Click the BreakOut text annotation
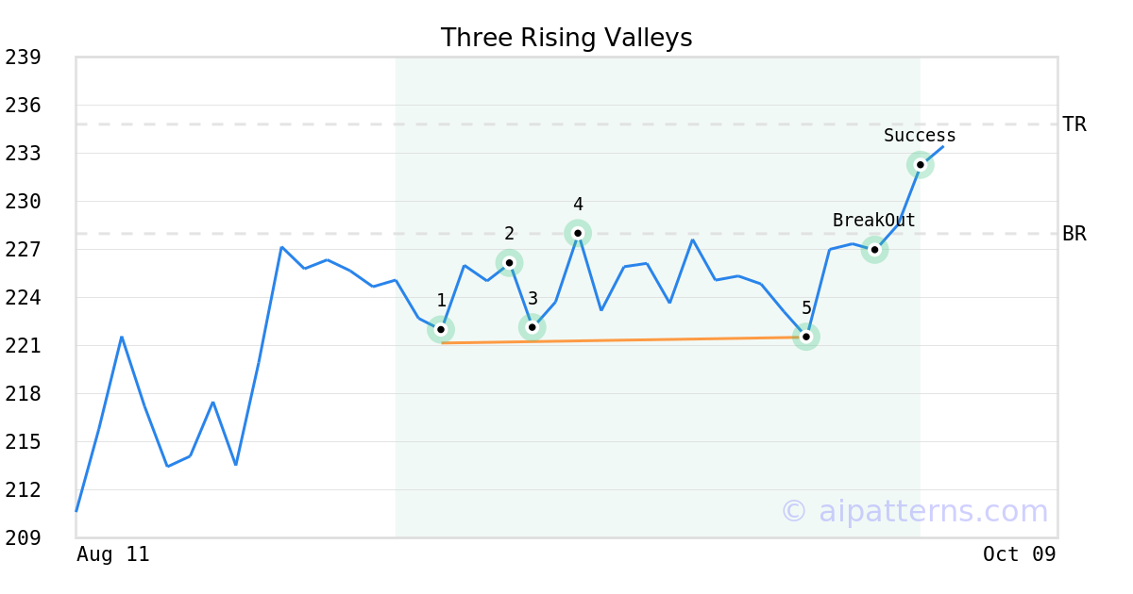Screen dimensions: 1133x594 [873, 221]
